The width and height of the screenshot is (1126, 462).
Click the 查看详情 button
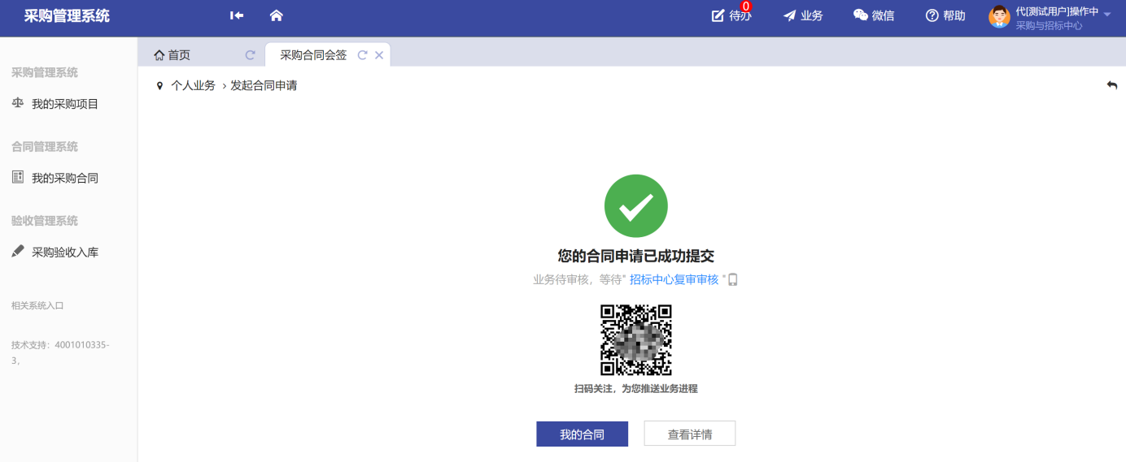[x=689, y=434]
